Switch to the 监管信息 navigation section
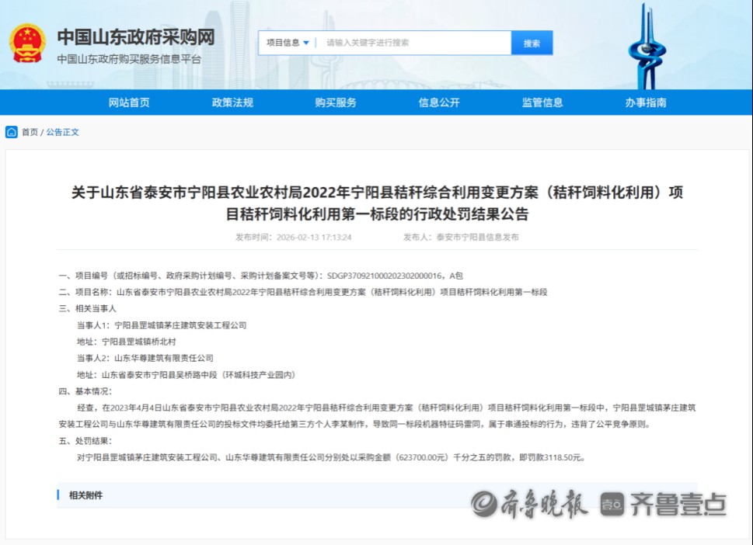 click(542, 102)
